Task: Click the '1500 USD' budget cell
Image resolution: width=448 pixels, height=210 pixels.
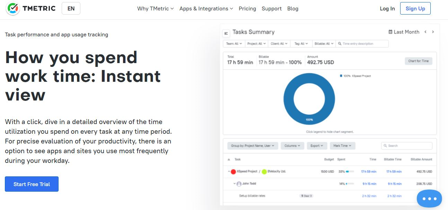Action: point(327,172)
